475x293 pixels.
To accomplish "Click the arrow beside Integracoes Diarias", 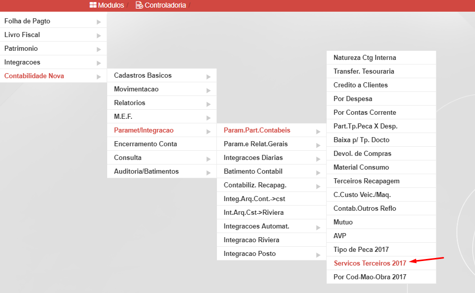I will click(x=318, y=159).
